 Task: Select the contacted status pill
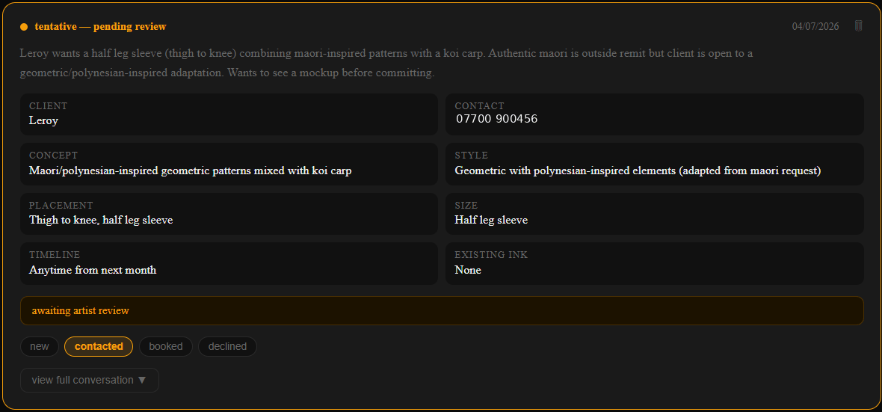(99, 346)
